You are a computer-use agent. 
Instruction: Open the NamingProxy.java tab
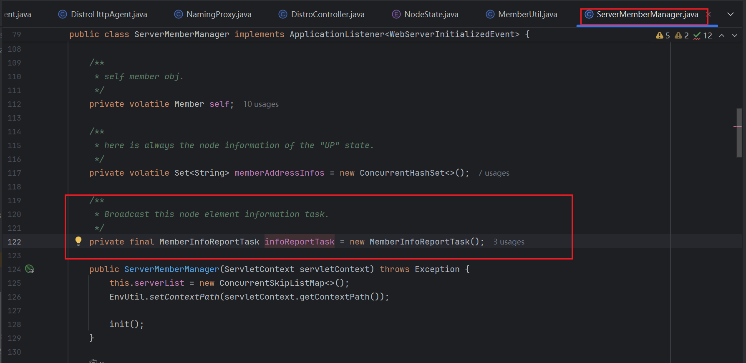pyautogui.click(x=219, y=14)
